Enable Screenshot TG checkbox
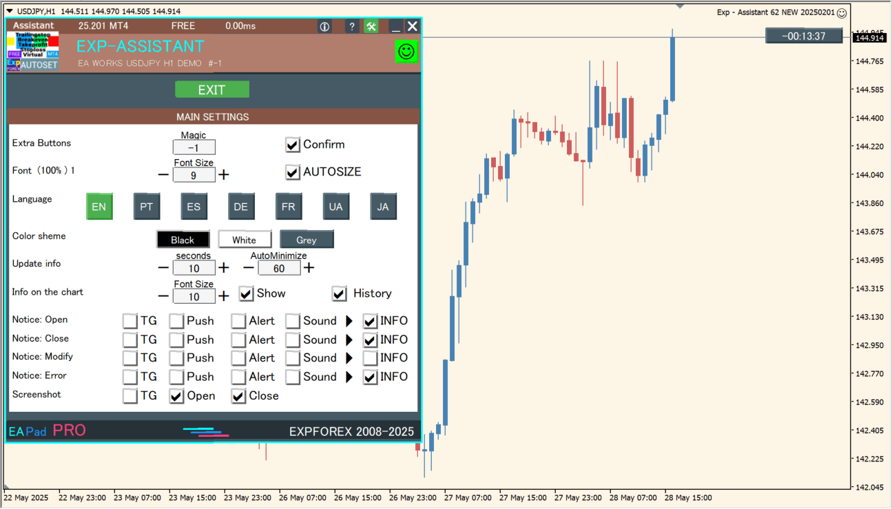 click(130, 396)
